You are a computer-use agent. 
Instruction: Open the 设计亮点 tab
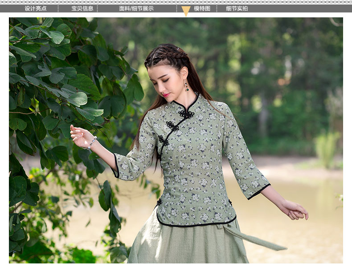[36, 8]
